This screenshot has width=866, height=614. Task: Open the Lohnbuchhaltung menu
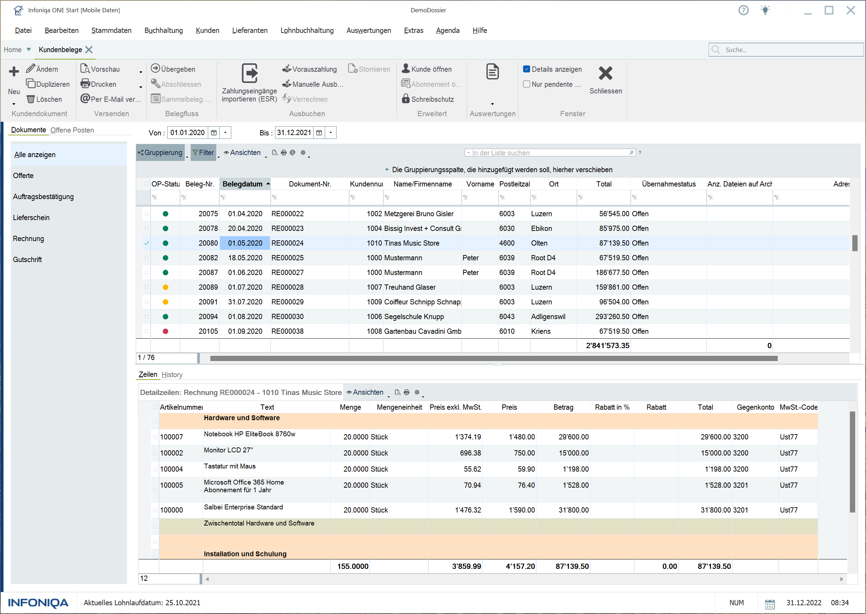(307, 30)
